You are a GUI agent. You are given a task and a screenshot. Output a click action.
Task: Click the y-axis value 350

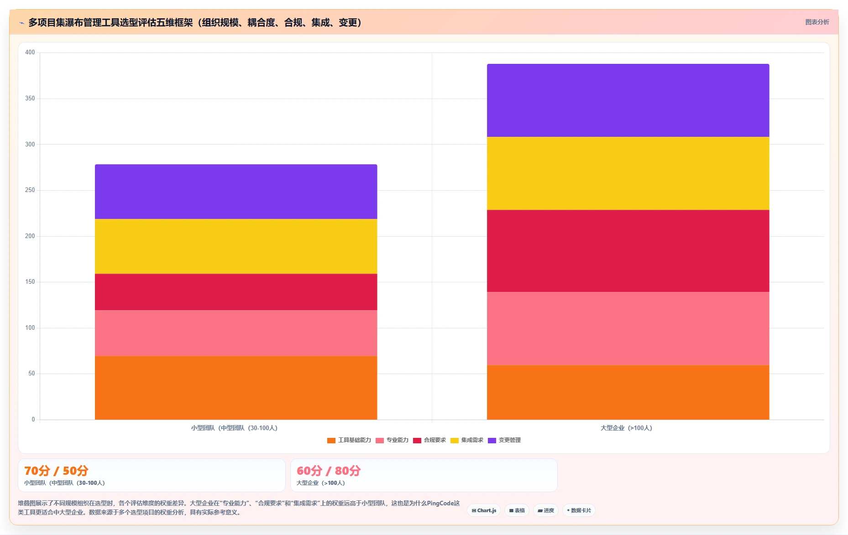30,99
